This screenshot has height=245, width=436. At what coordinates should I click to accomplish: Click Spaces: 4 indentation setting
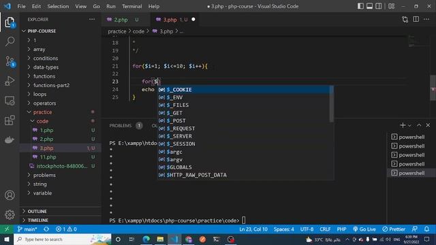tap(283, 229)
